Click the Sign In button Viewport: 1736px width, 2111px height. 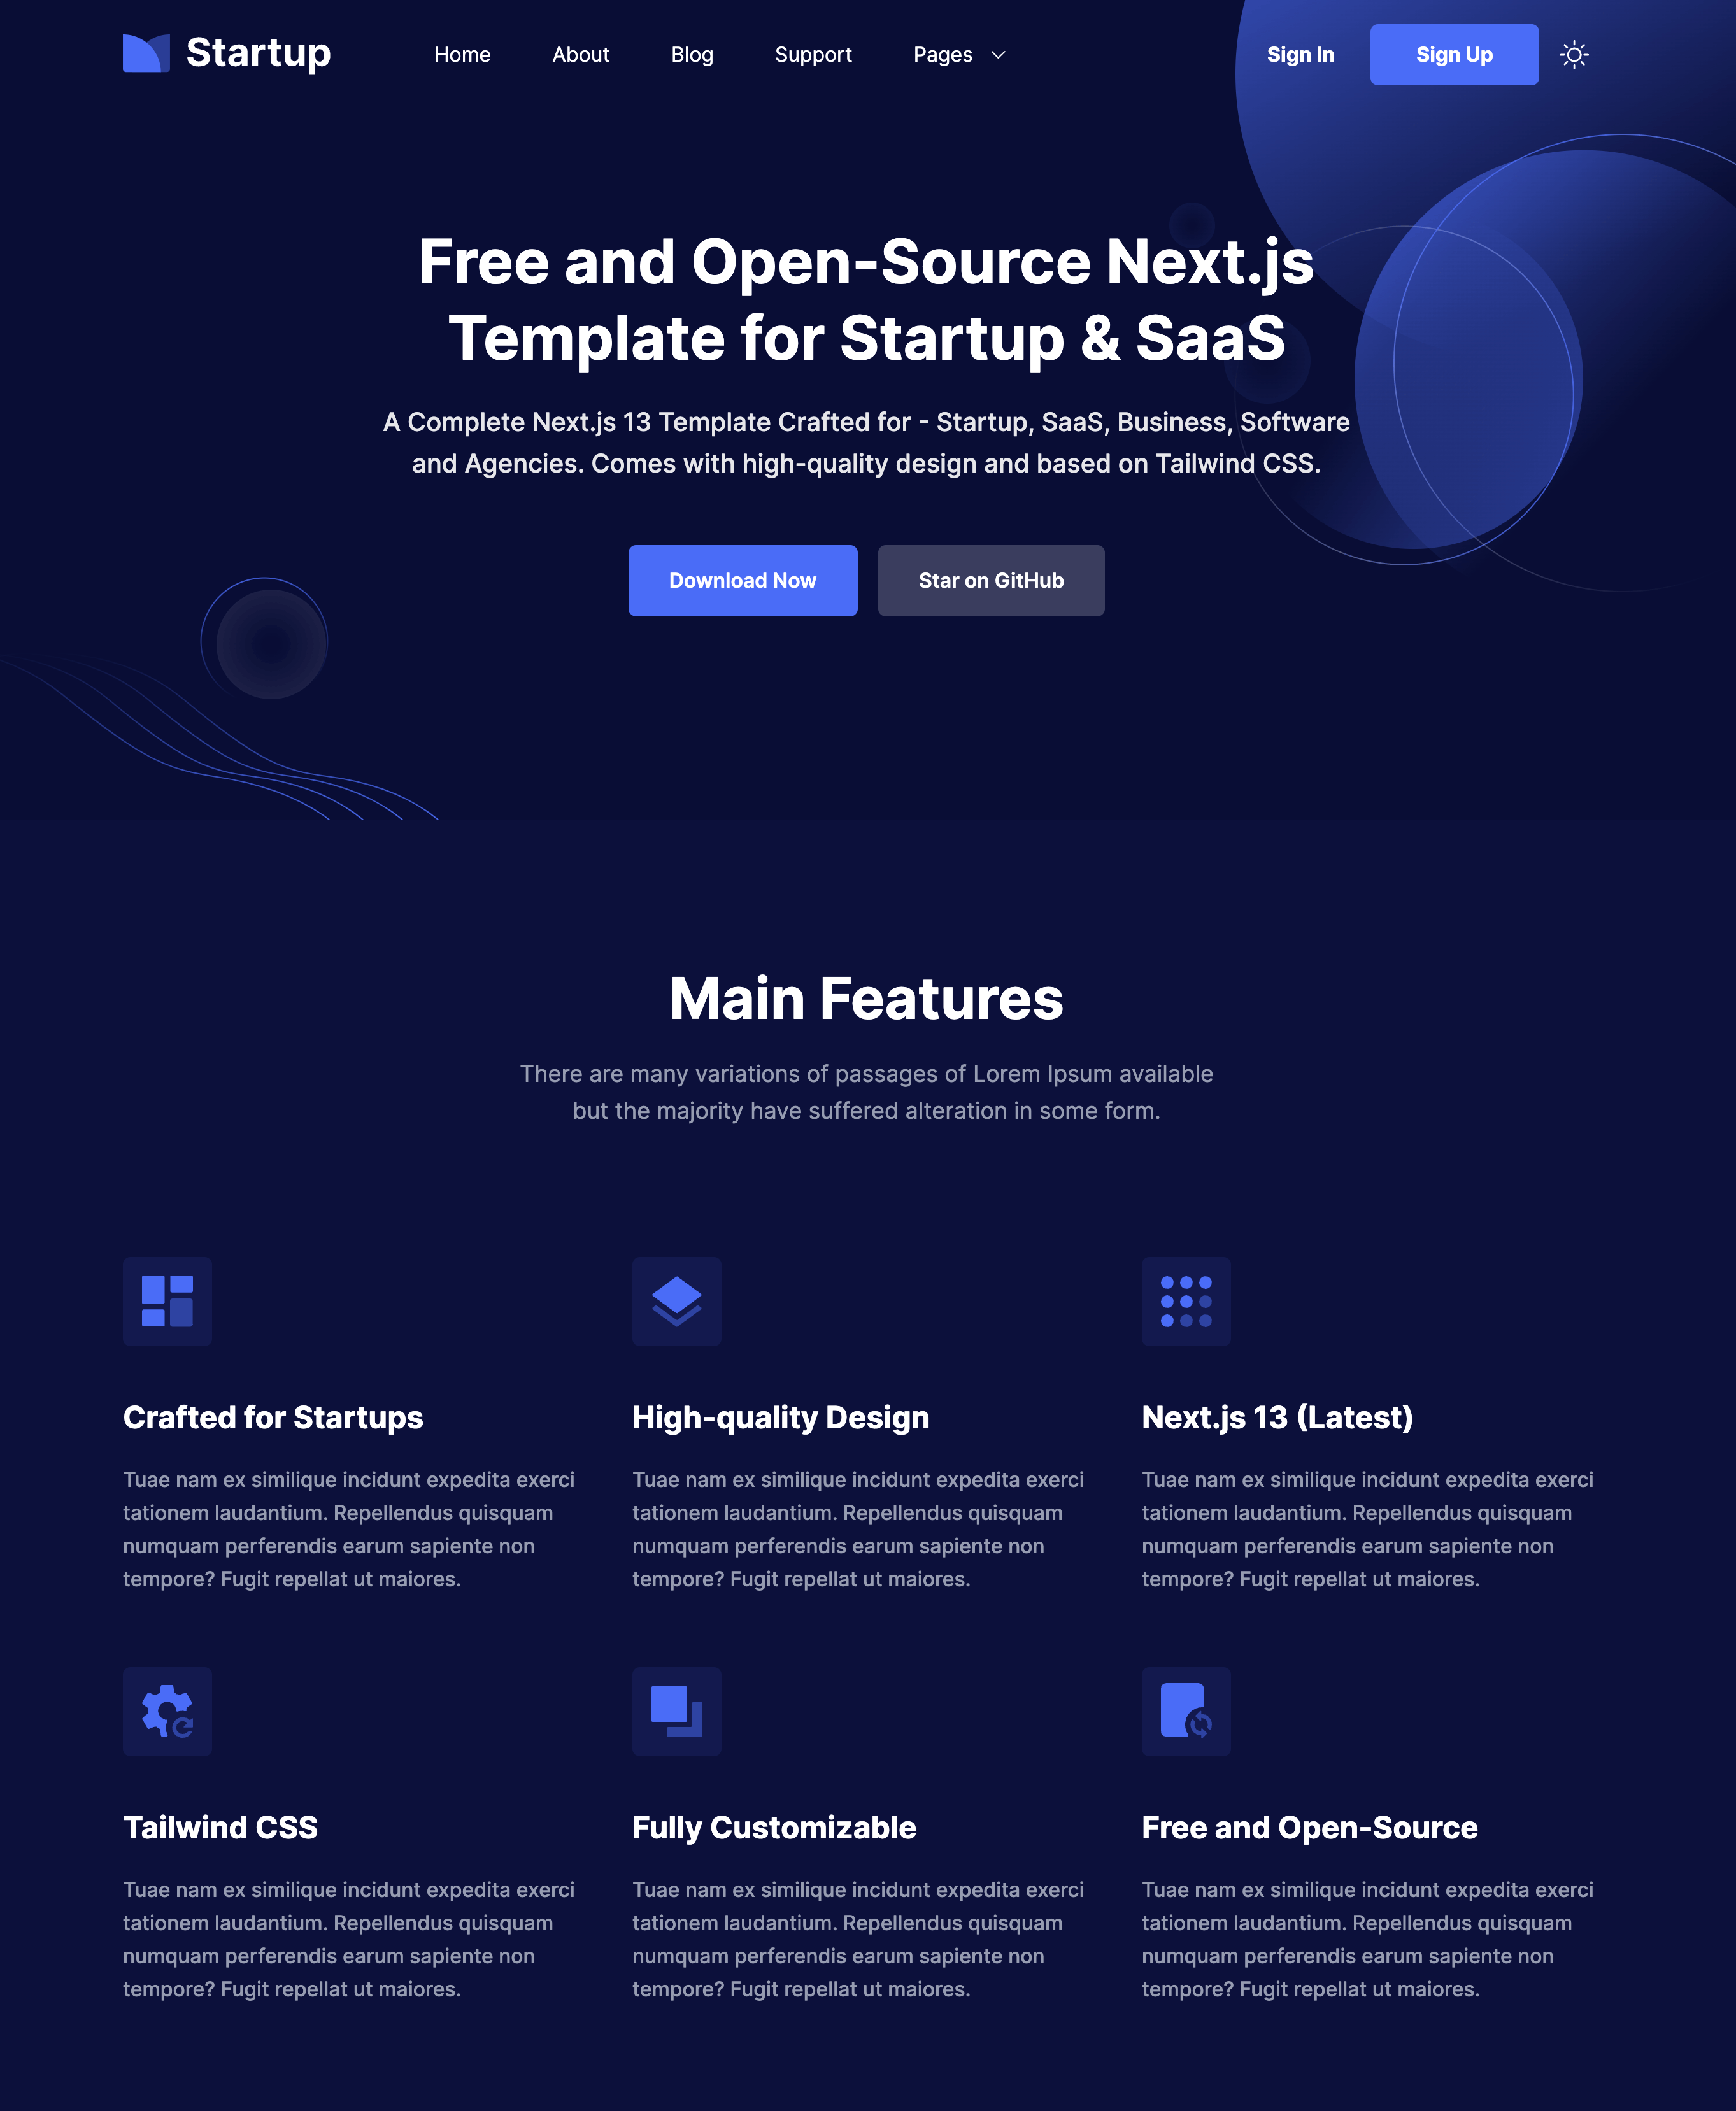1299,54
